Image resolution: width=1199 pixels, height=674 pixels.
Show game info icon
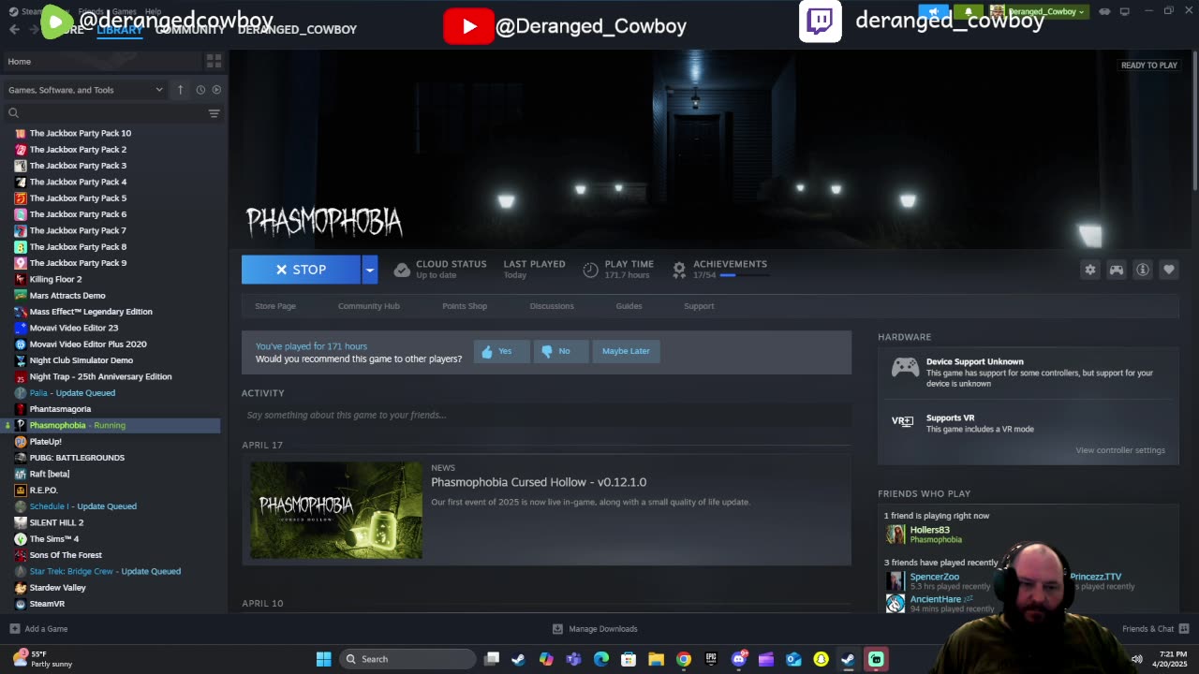[x=1143, y=270]
